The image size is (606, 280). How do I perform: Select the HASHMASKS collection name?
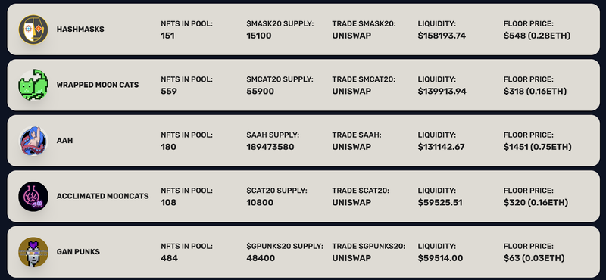point(80,30)
